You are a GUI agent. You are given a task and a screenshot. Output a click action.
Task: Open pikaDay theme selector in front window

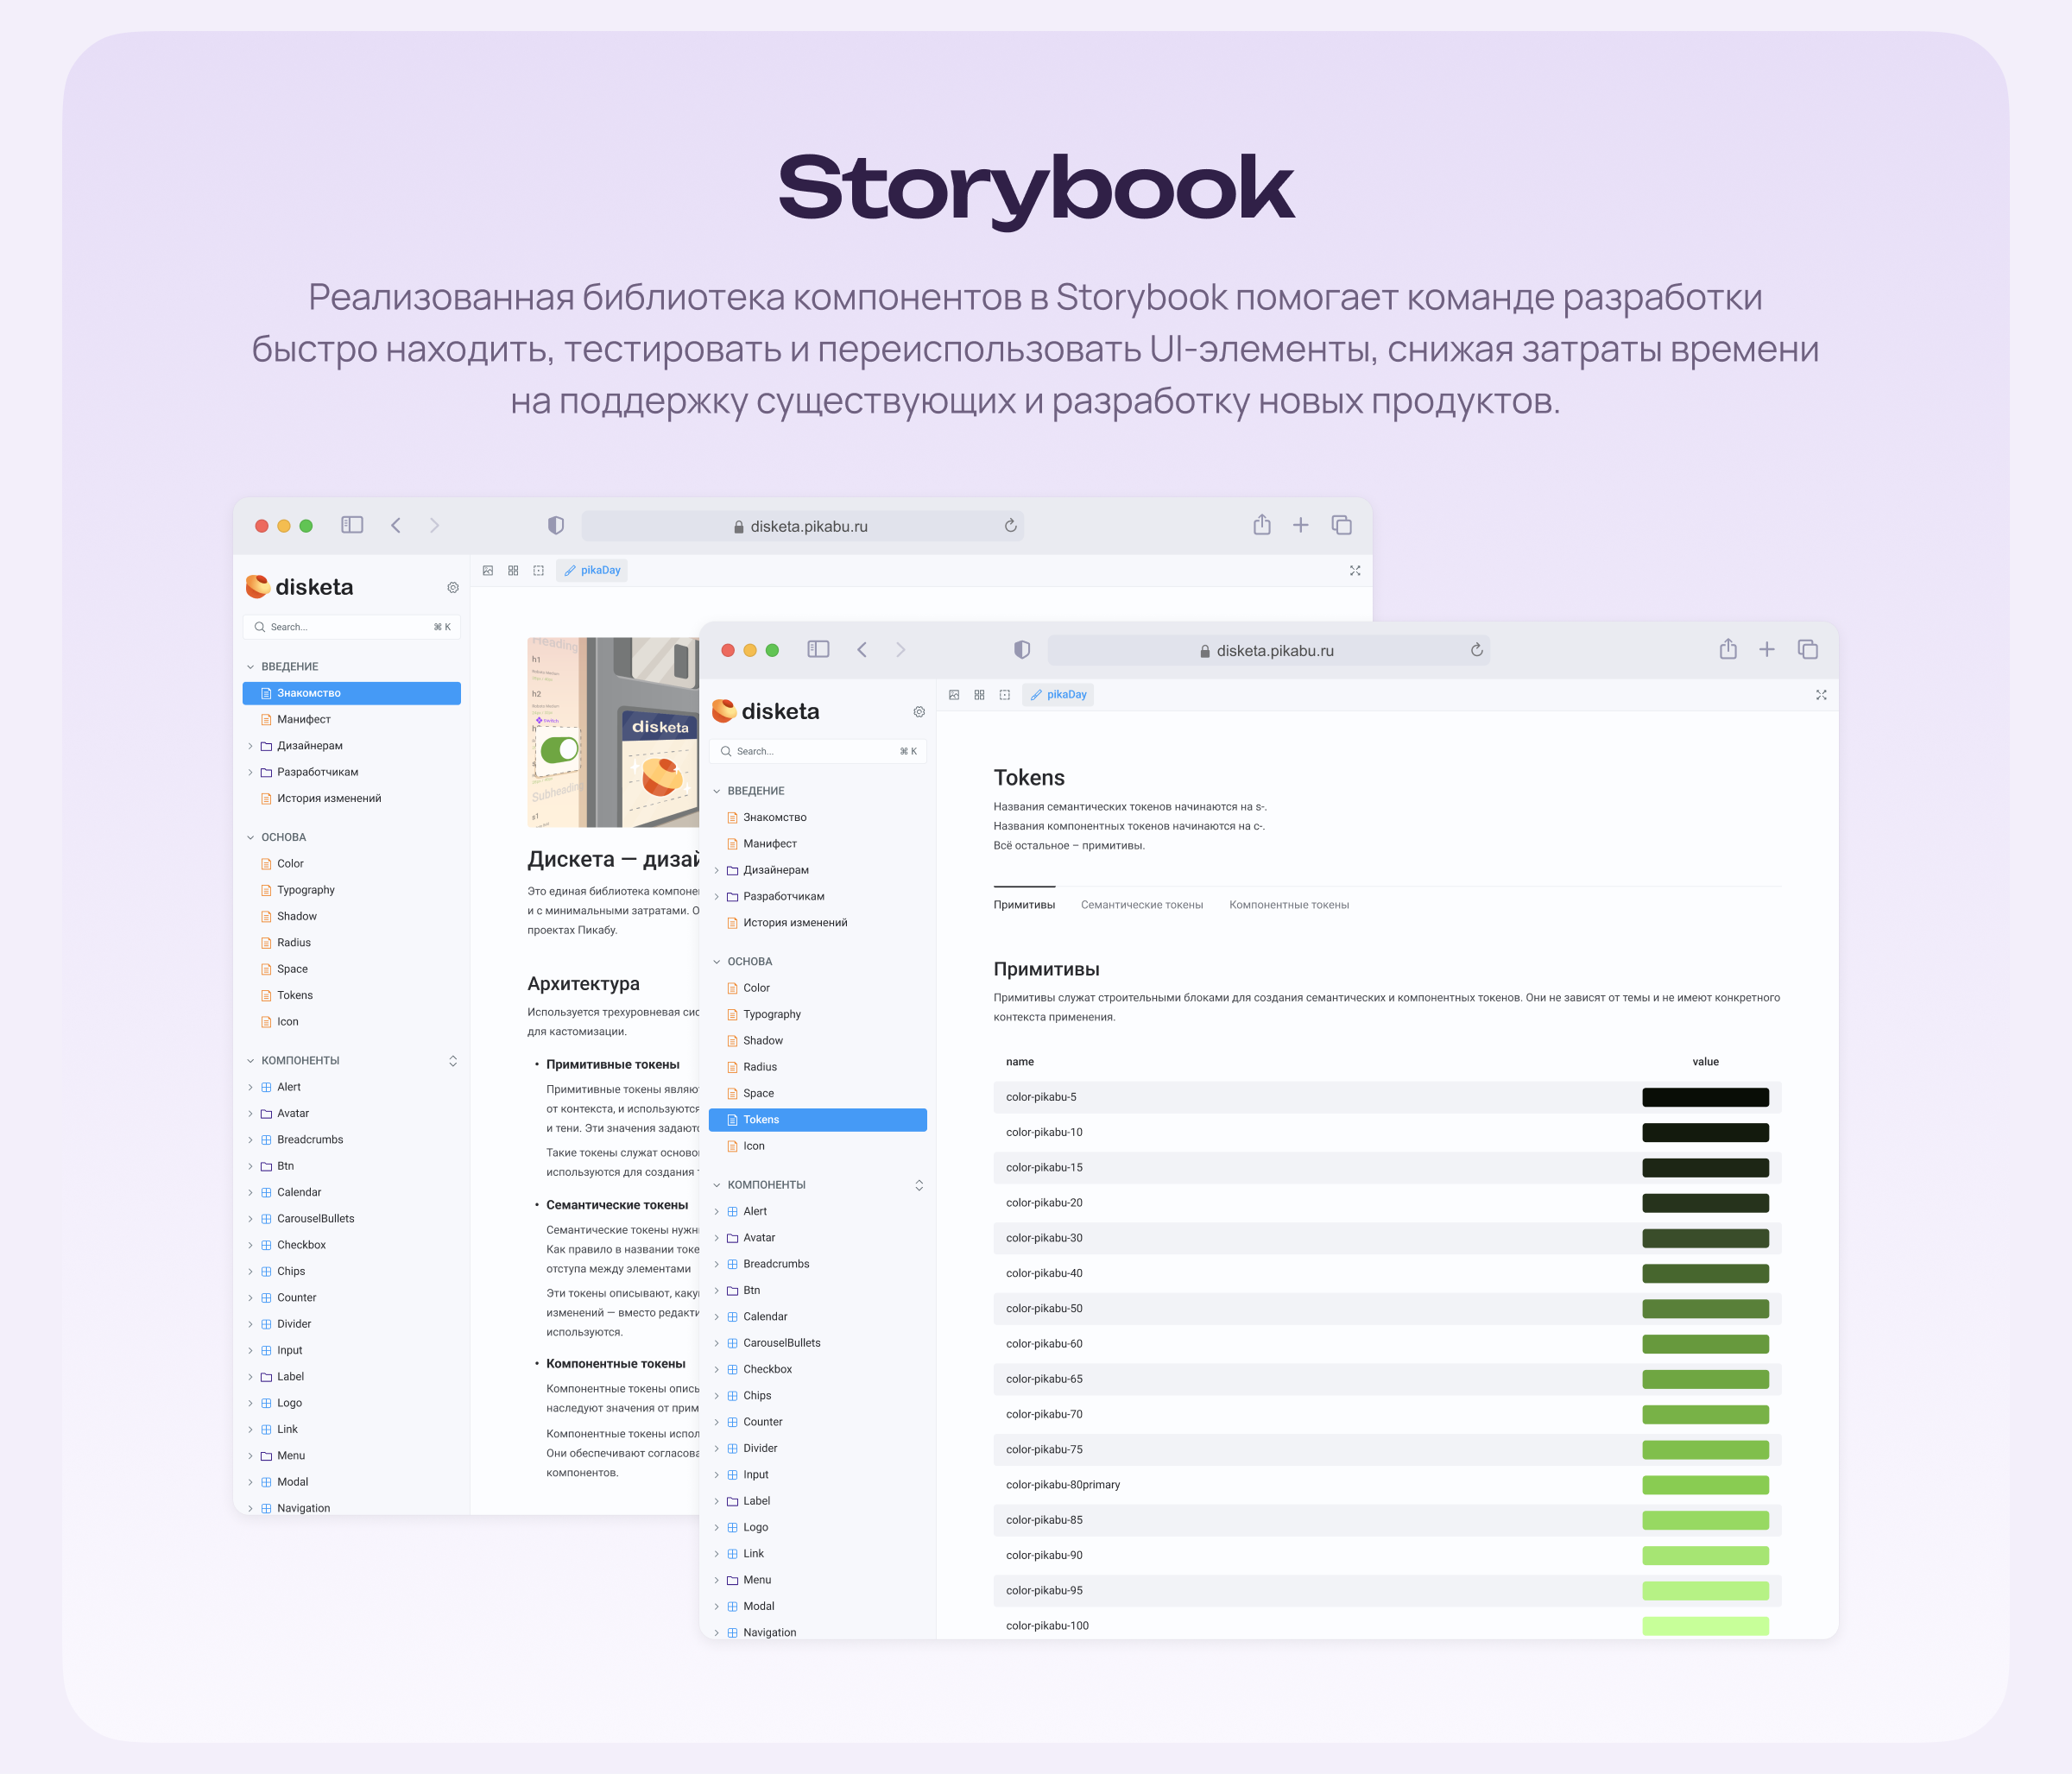pos(1058,695)
